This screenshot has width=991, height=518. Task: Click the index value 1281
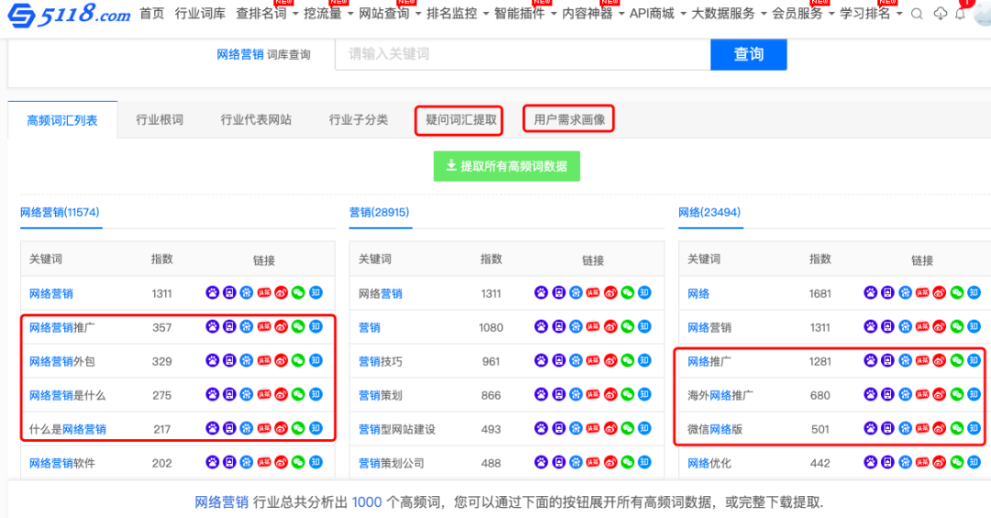(819, 361)
